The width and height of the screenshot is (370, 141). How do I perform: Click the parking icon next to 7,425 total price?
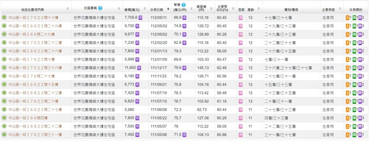point(137,93)
